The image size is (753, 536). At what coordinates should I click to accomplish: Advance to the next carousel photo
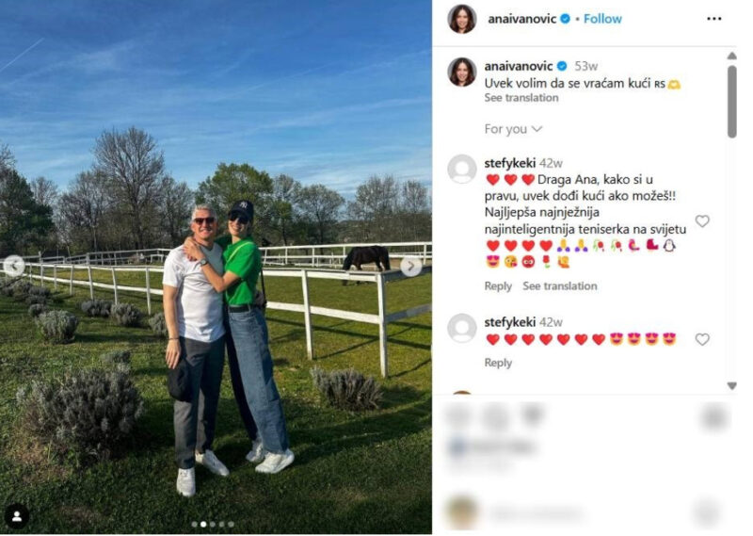point(410,266)
